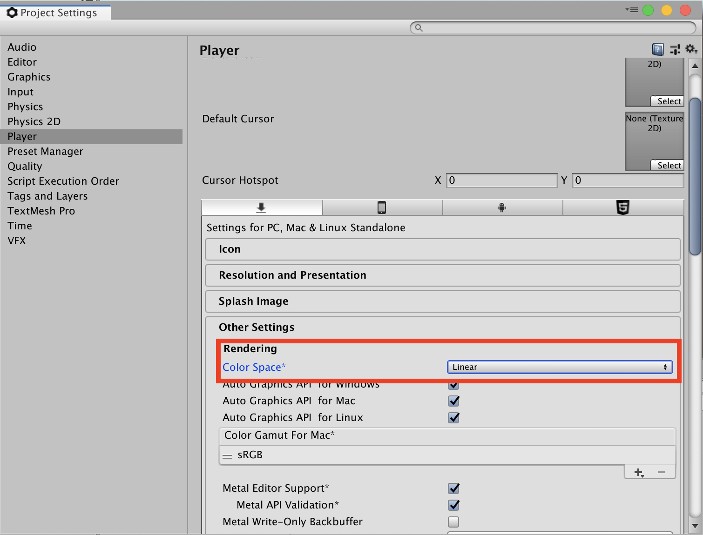The image size is (703, 535).
Task: Select the PC standalone download-arrow tab
Action: tap(261, 207)
